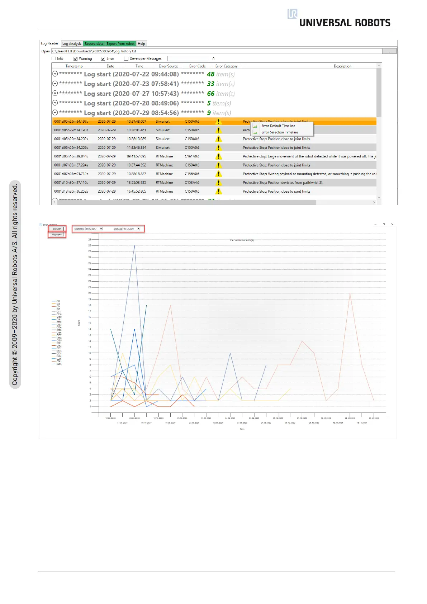The image size is (427, 604).
Task: Click the Aggregate button
Action: [57, 235]
